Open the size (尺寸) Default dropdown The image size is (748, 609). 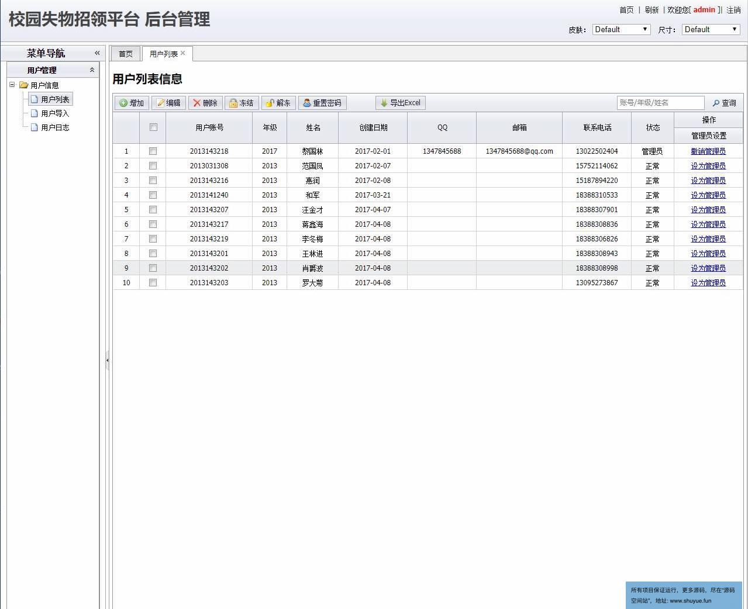[x=711, y=29]
